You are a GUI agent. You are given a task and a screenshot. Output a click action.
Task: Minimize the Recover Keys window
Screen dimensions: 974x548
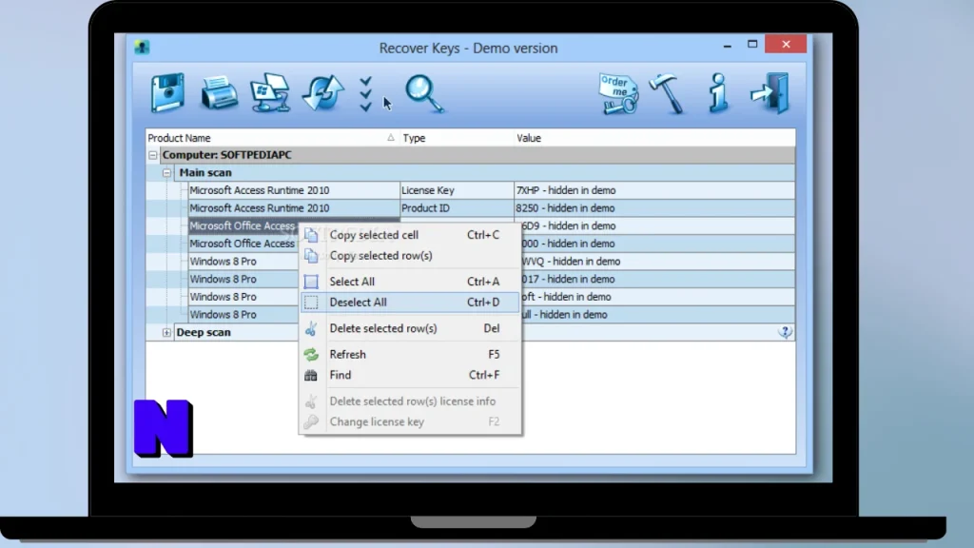[x=727, y=46]
